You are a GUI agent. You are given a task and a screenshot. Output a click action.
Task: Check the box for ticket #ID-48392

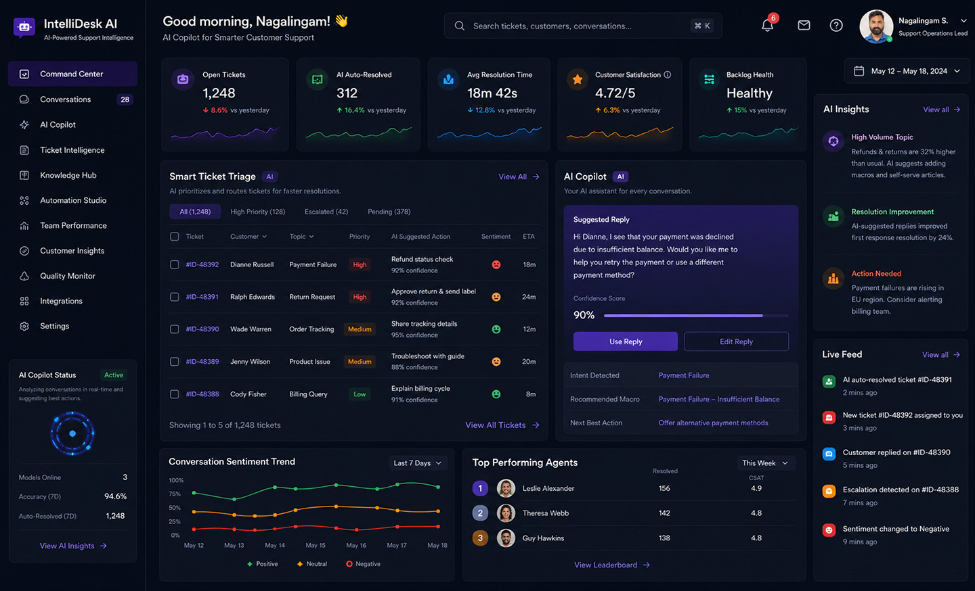tap(175, 264)
